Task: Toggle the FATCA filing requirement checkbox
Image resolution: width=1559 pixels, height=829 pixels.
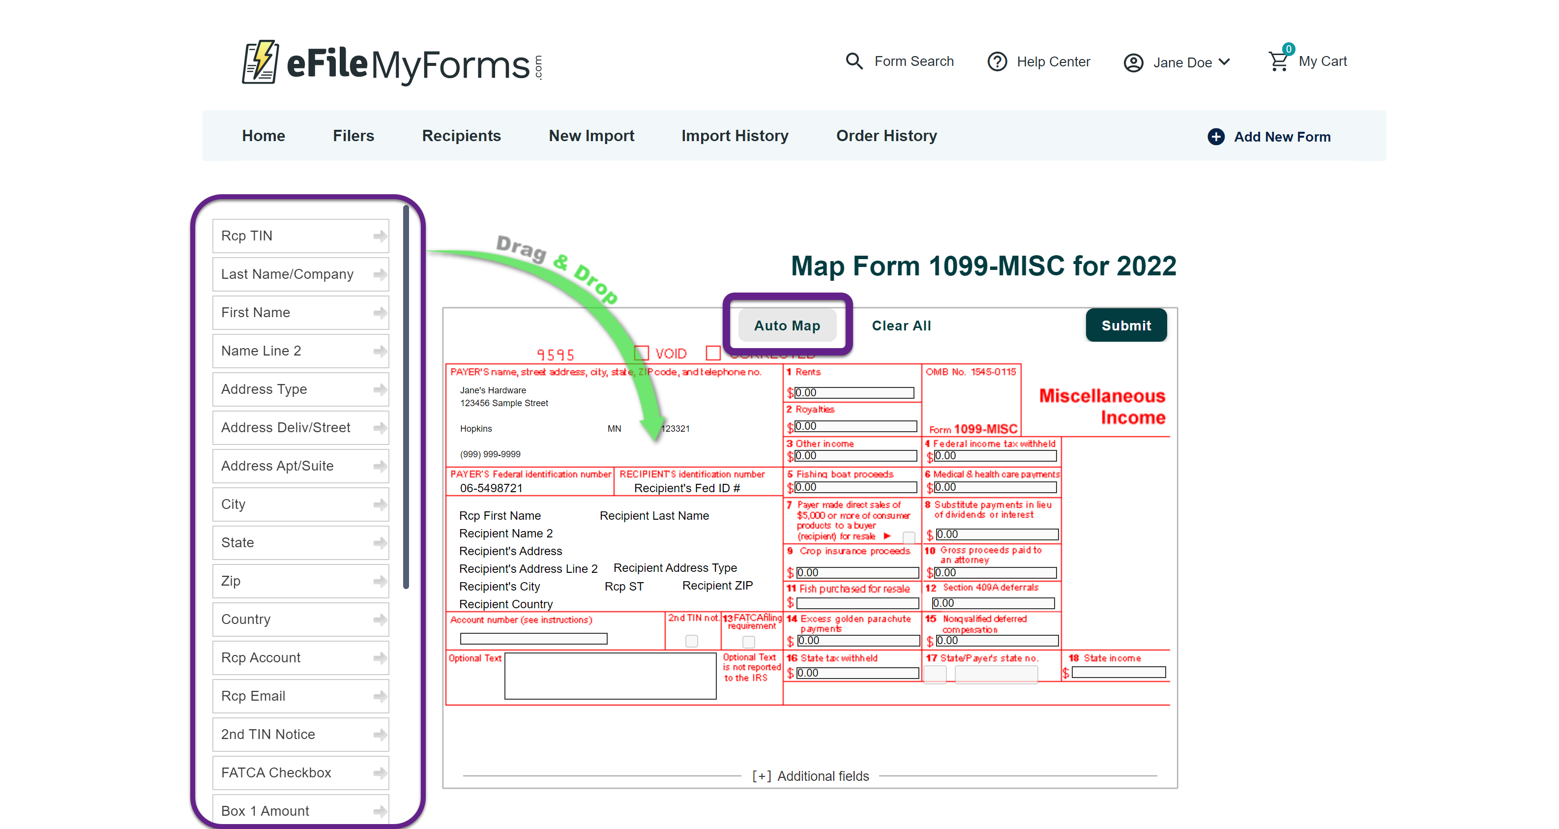Action: click(x=749, y=641)
